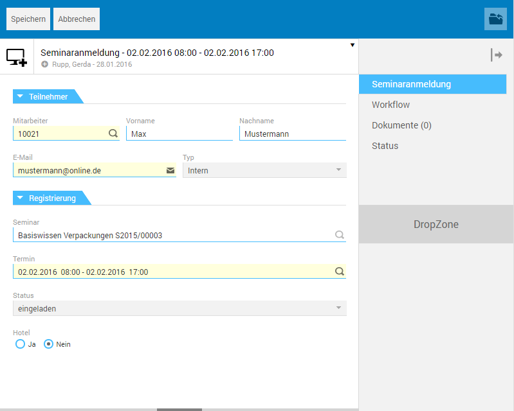
Task: Open the Typ dropdown showing Intern
Action: point(264,170)
